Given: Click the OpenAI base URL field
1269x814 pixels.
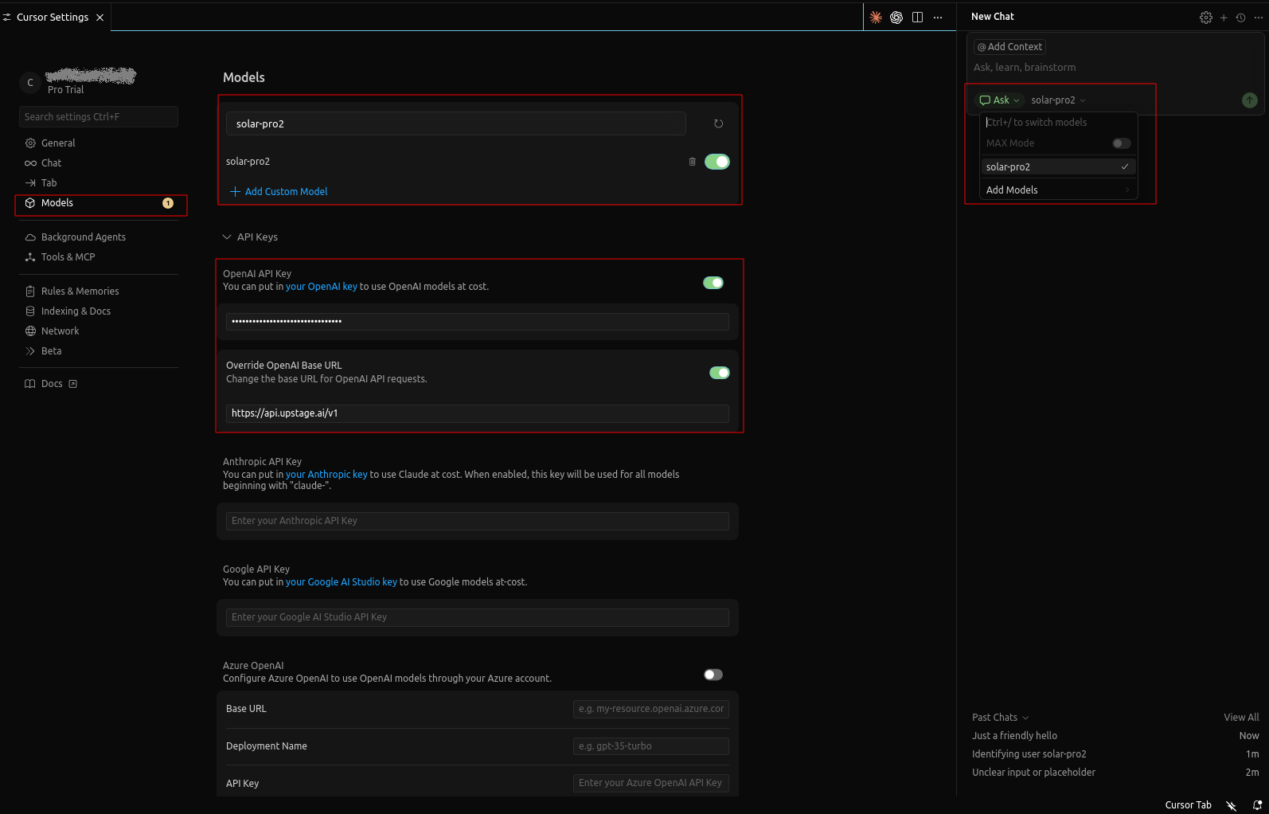Looking at the screenshot, I should point(478,413).
